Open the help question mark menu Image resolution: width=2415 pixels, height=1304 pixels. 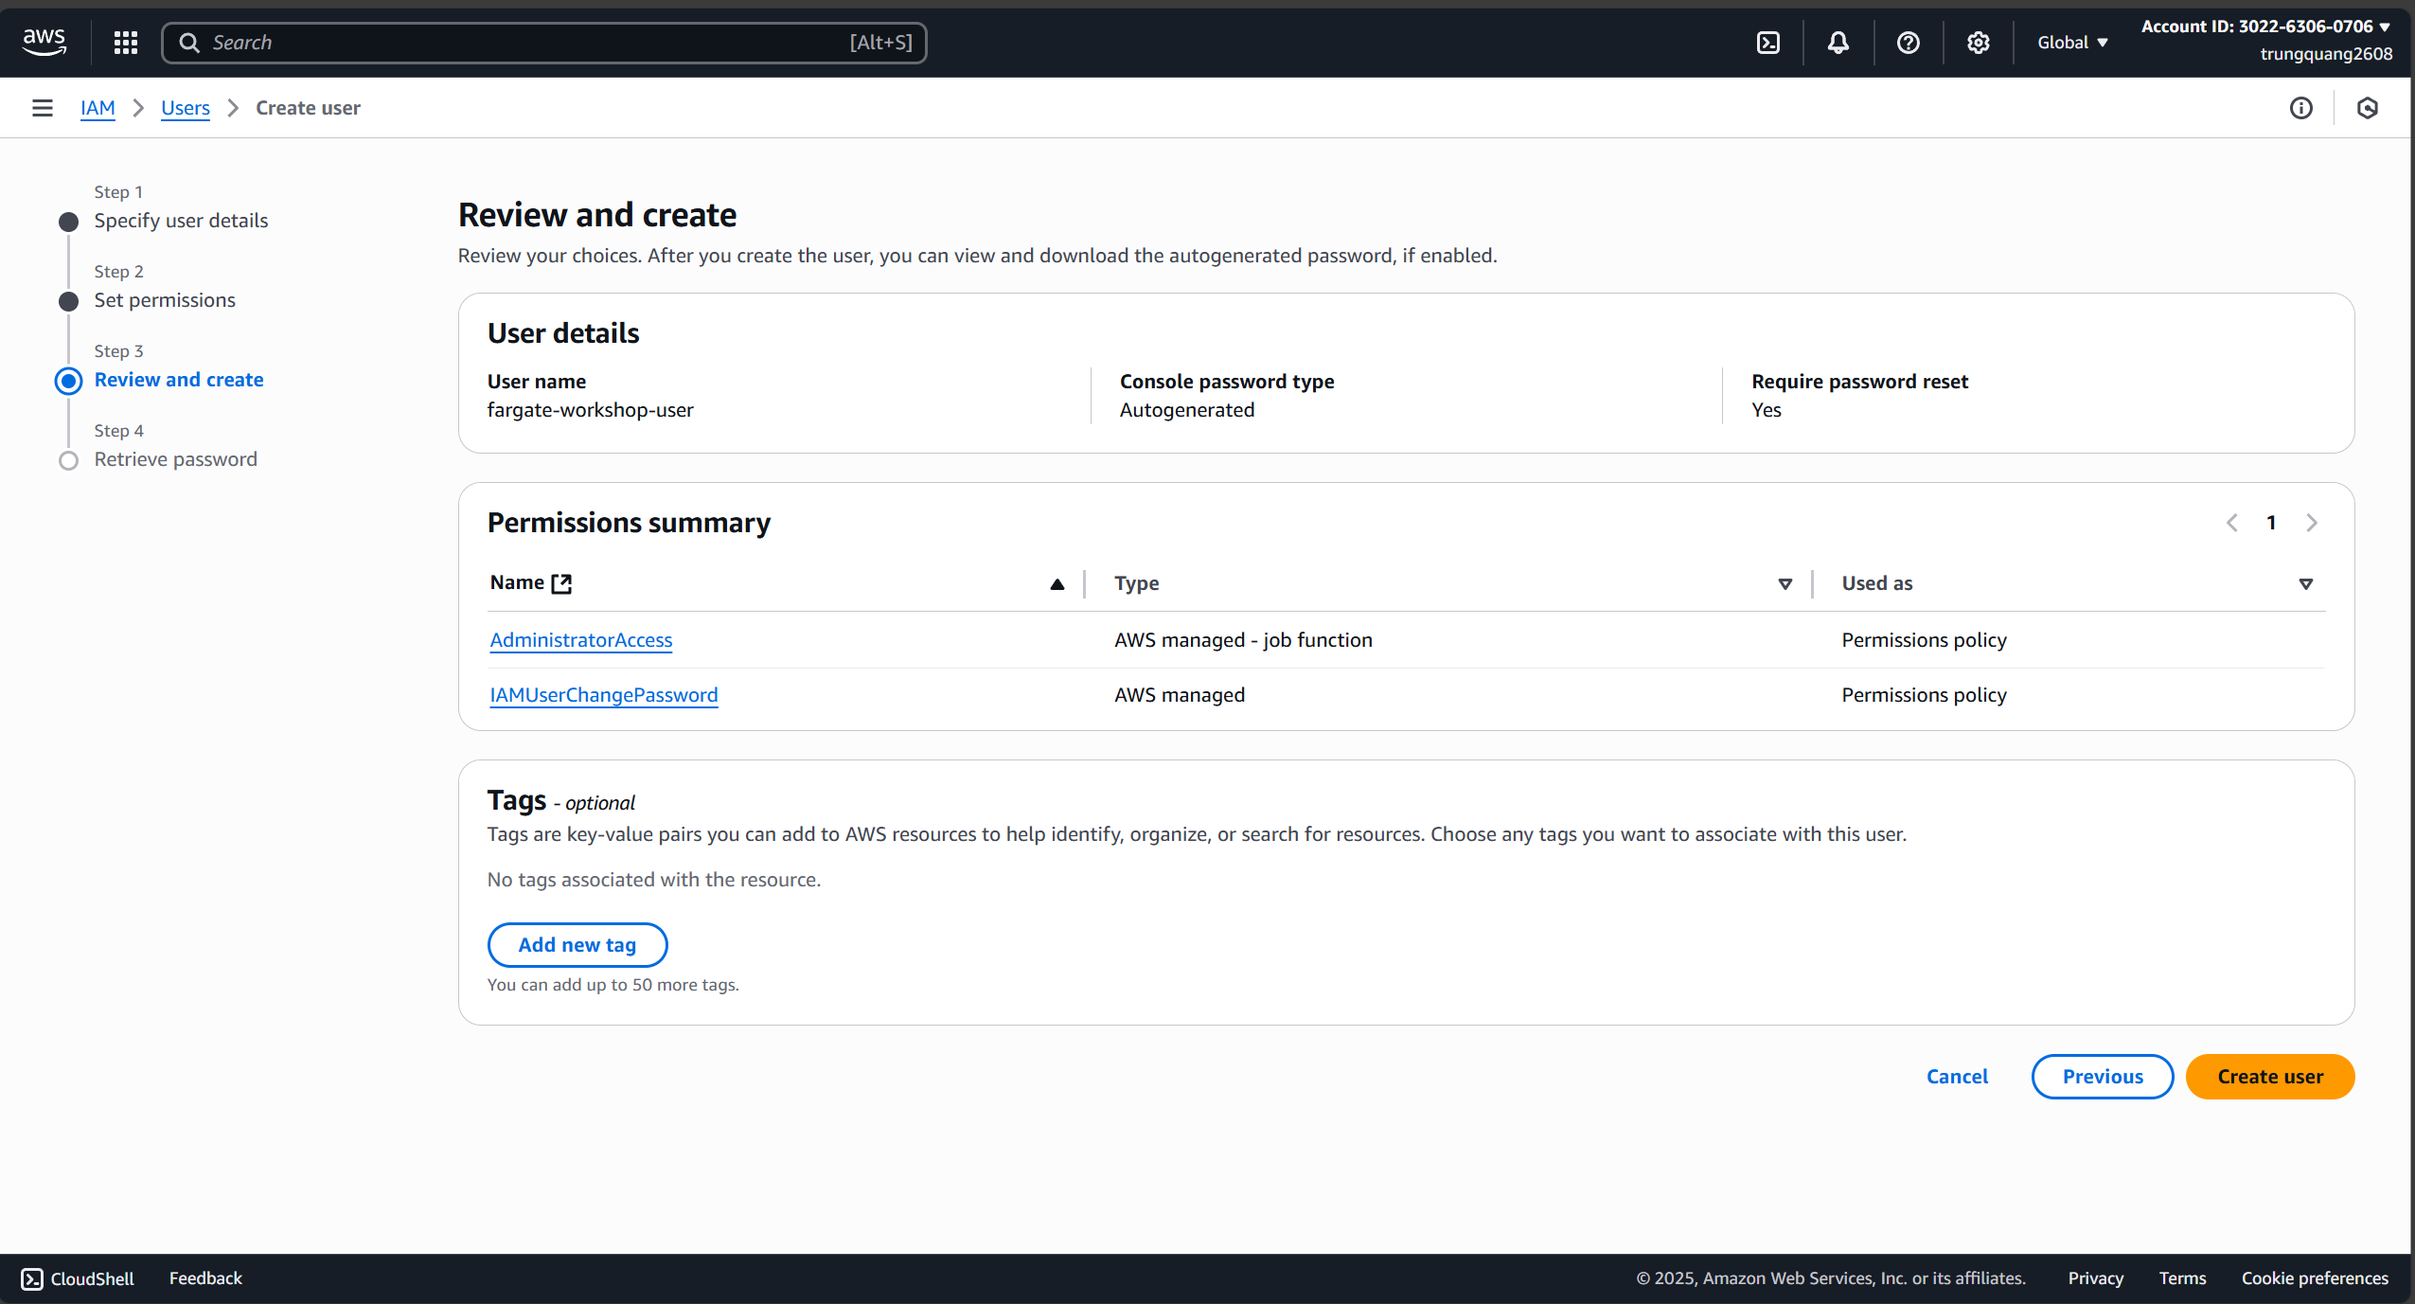click(x=1908, y=43)
